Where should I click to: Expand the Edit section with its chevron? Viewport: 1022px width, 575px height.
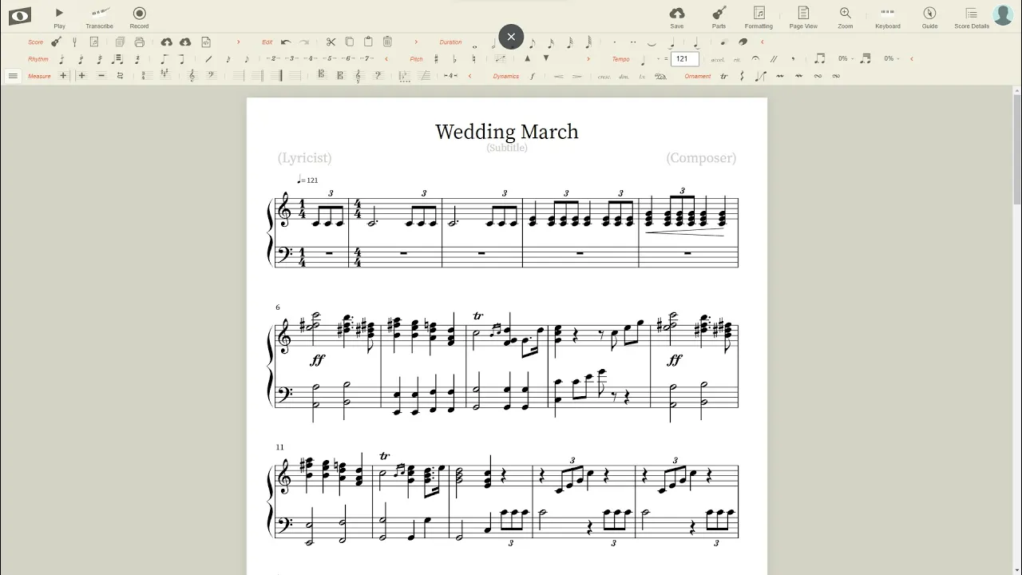click(x=416, y=42)
